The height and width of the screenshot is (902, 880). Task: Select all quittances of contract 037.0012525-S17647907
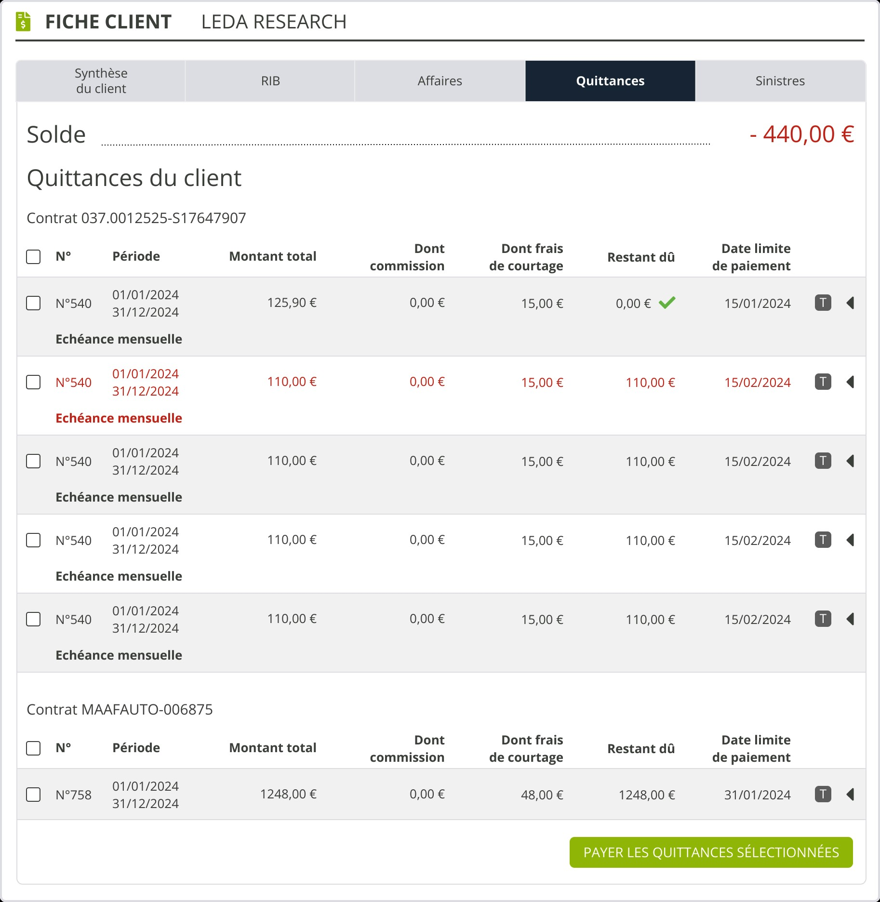(33, 257)
